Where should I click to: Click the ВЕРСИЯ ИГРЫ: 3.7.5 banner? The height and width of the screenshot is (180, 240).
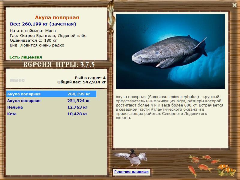tap(59, 64)
